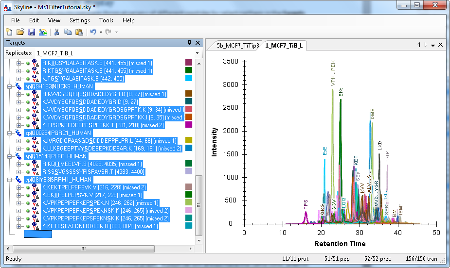450x268 pixels.
Task: Pin the Targets panel with the pushpin icon
Action: tap(189, 43)
